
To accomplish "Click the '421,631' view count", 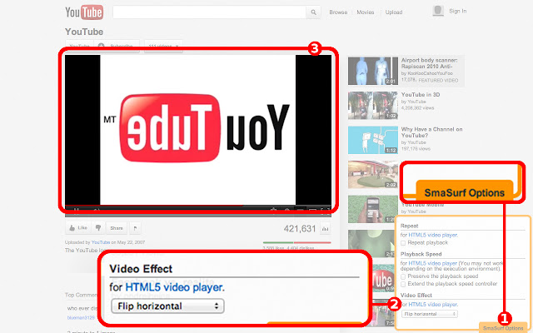I will tap(300, 229).
